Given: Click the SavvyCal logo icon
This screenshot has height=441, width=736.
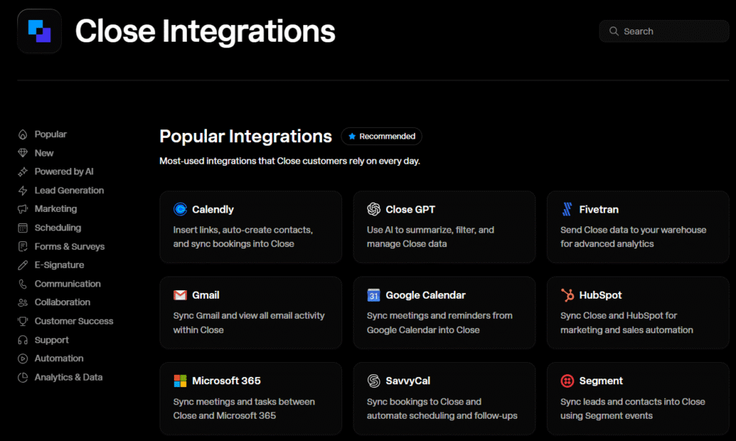Looking at the screenshot, I should (x=374, y=381).
